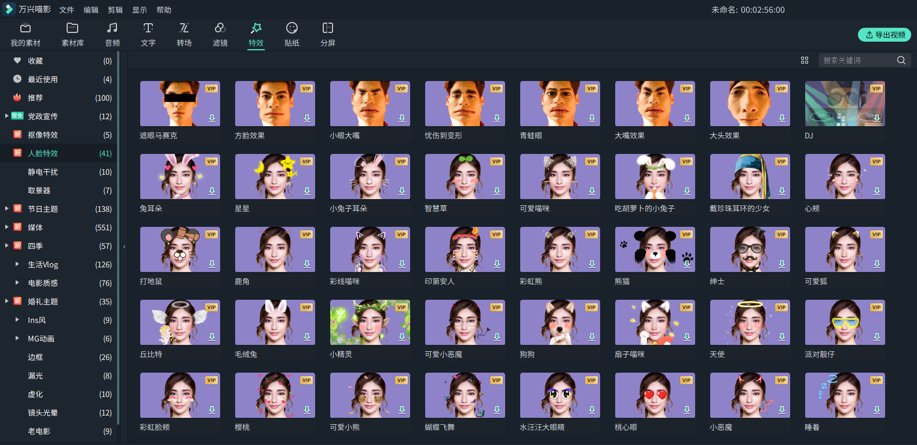The width and height of the screenshot is (917, 445).
Task: Download the 小眼大嘴 effect
Action: pos(402,118)
